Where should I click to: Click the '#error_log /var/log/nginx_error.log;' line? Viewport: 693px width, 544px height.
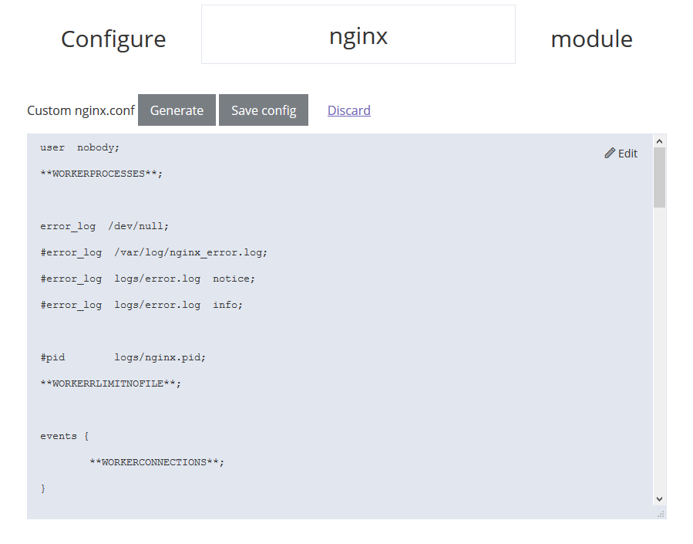(154, 252)
